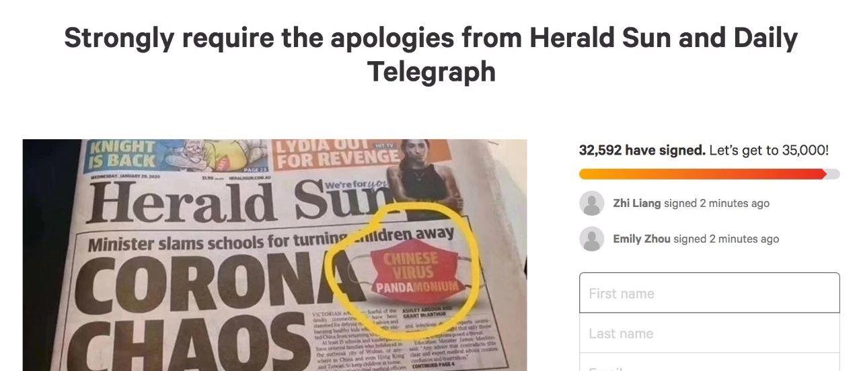861x371 pixels.
Task: Click the petition title heading
Action: [430, 54]
